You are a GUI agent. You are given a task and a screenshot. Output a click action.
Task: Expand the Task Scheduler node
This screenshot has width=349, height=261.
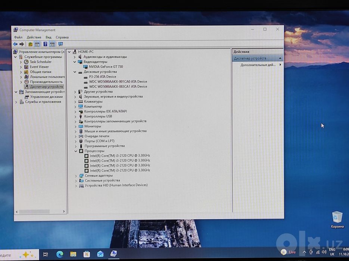click(x=21, y=62)
